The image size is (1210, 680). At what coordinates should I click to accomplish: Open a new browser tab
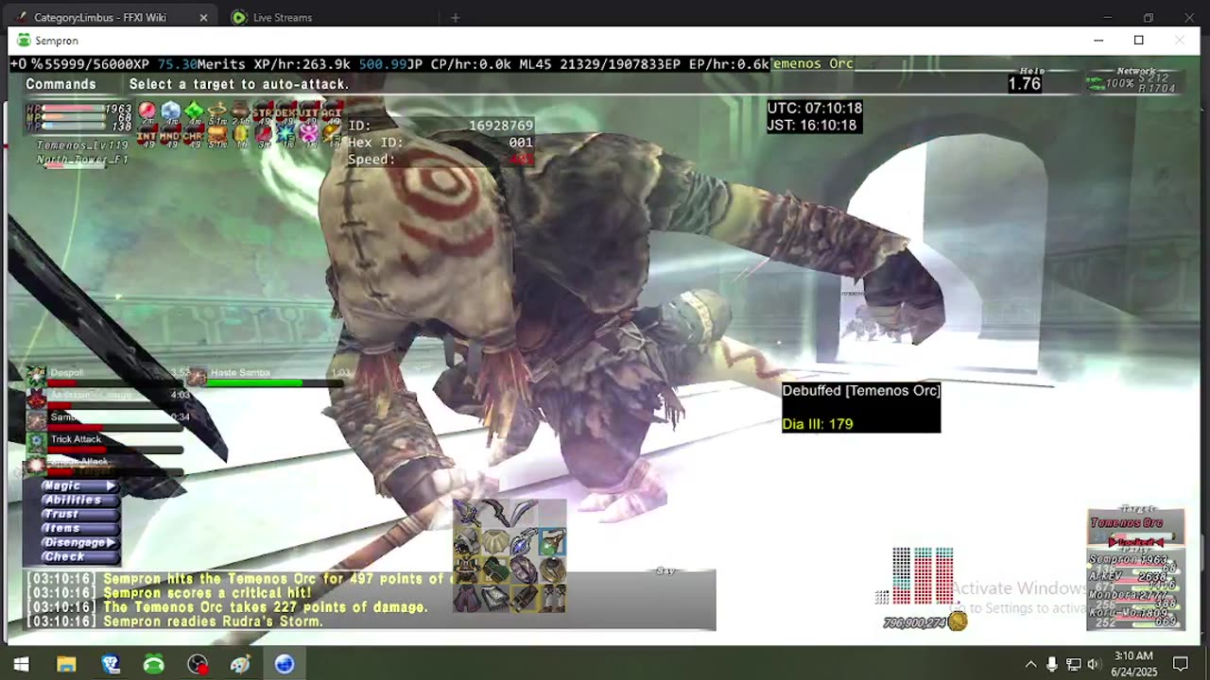click(x=455, y=17)
